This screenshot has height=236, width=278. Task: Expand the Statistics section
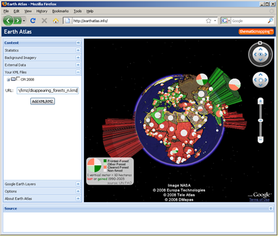(x=78, y=50)
